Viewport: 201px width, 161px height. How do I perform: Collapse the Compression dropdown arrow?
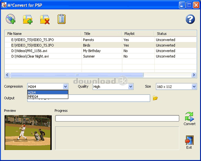pyautogui.click(x=66, y=87)
